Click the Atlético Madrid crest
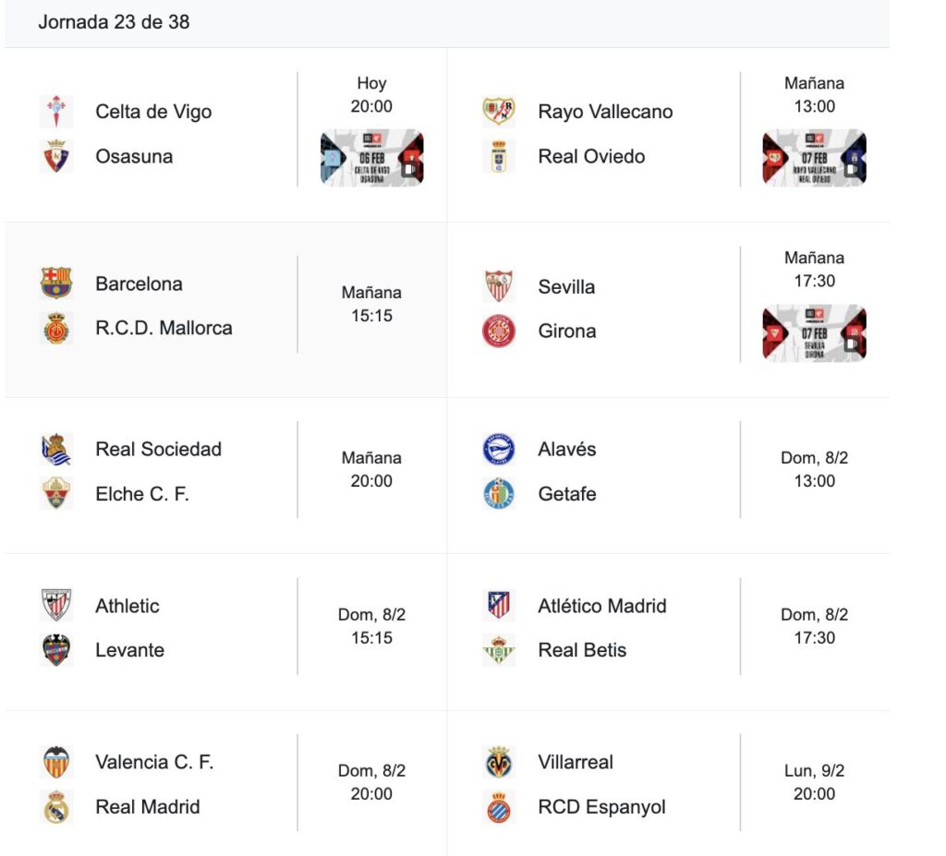The height and width of the screenshot is (856, 946). tap(499, 606)
